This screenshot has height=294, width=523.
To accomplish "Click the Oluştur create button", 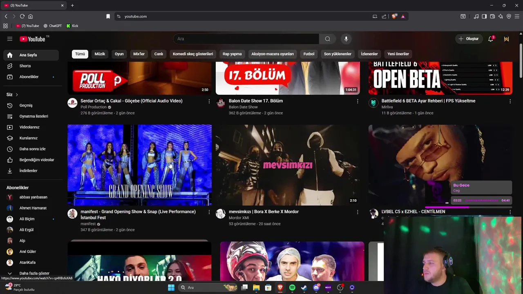I will pos(469,39).
